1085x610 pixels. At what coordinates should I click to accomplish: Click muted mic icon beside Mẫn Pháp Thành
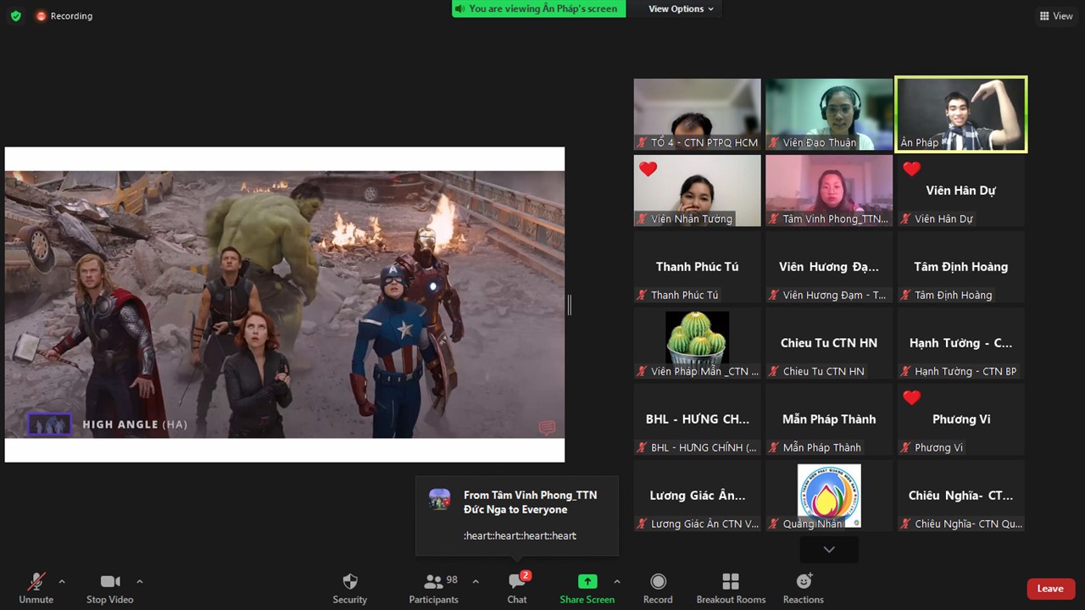tap(774, 447)
